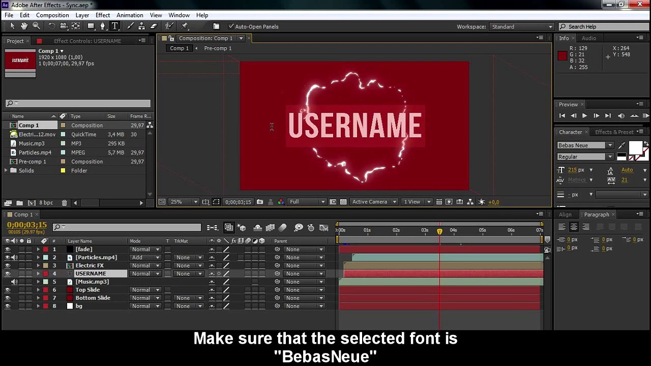Image resolution: width=651 pixels, height=366 pixels.
Task: Open the Workspace Standard dropdown
Action: (x=521, y=26)
